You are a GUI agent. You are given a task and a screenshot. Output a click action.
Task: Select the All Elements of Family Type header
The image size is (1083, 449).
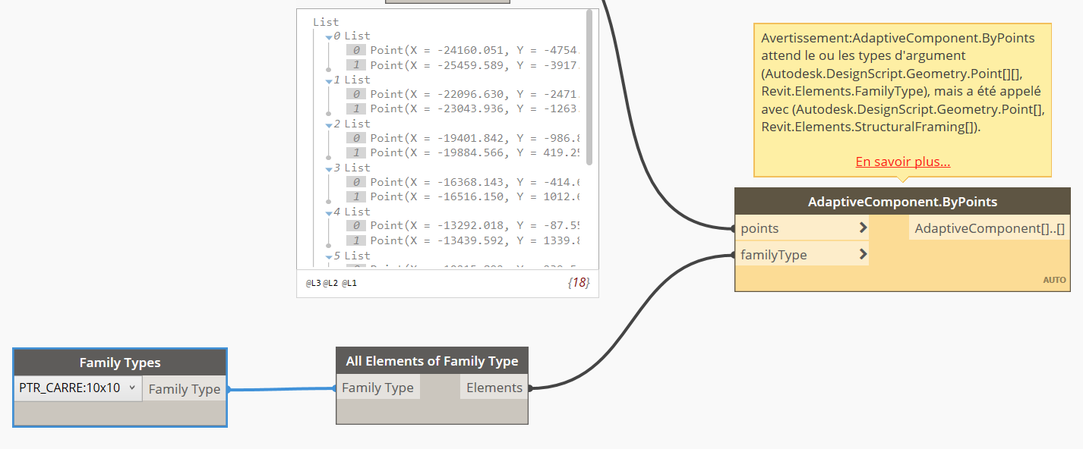pos(431,361)
